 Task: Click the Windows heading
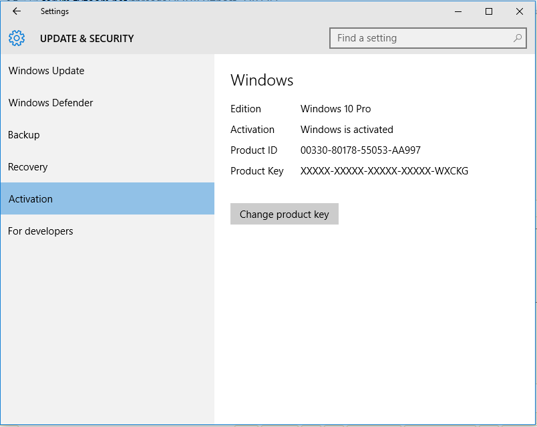[x=262, y=80]
